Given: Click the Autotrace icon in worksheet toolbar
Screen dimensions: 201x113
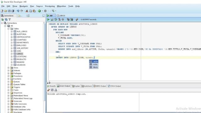Looking at the screenshot, I should click(72, 19).
